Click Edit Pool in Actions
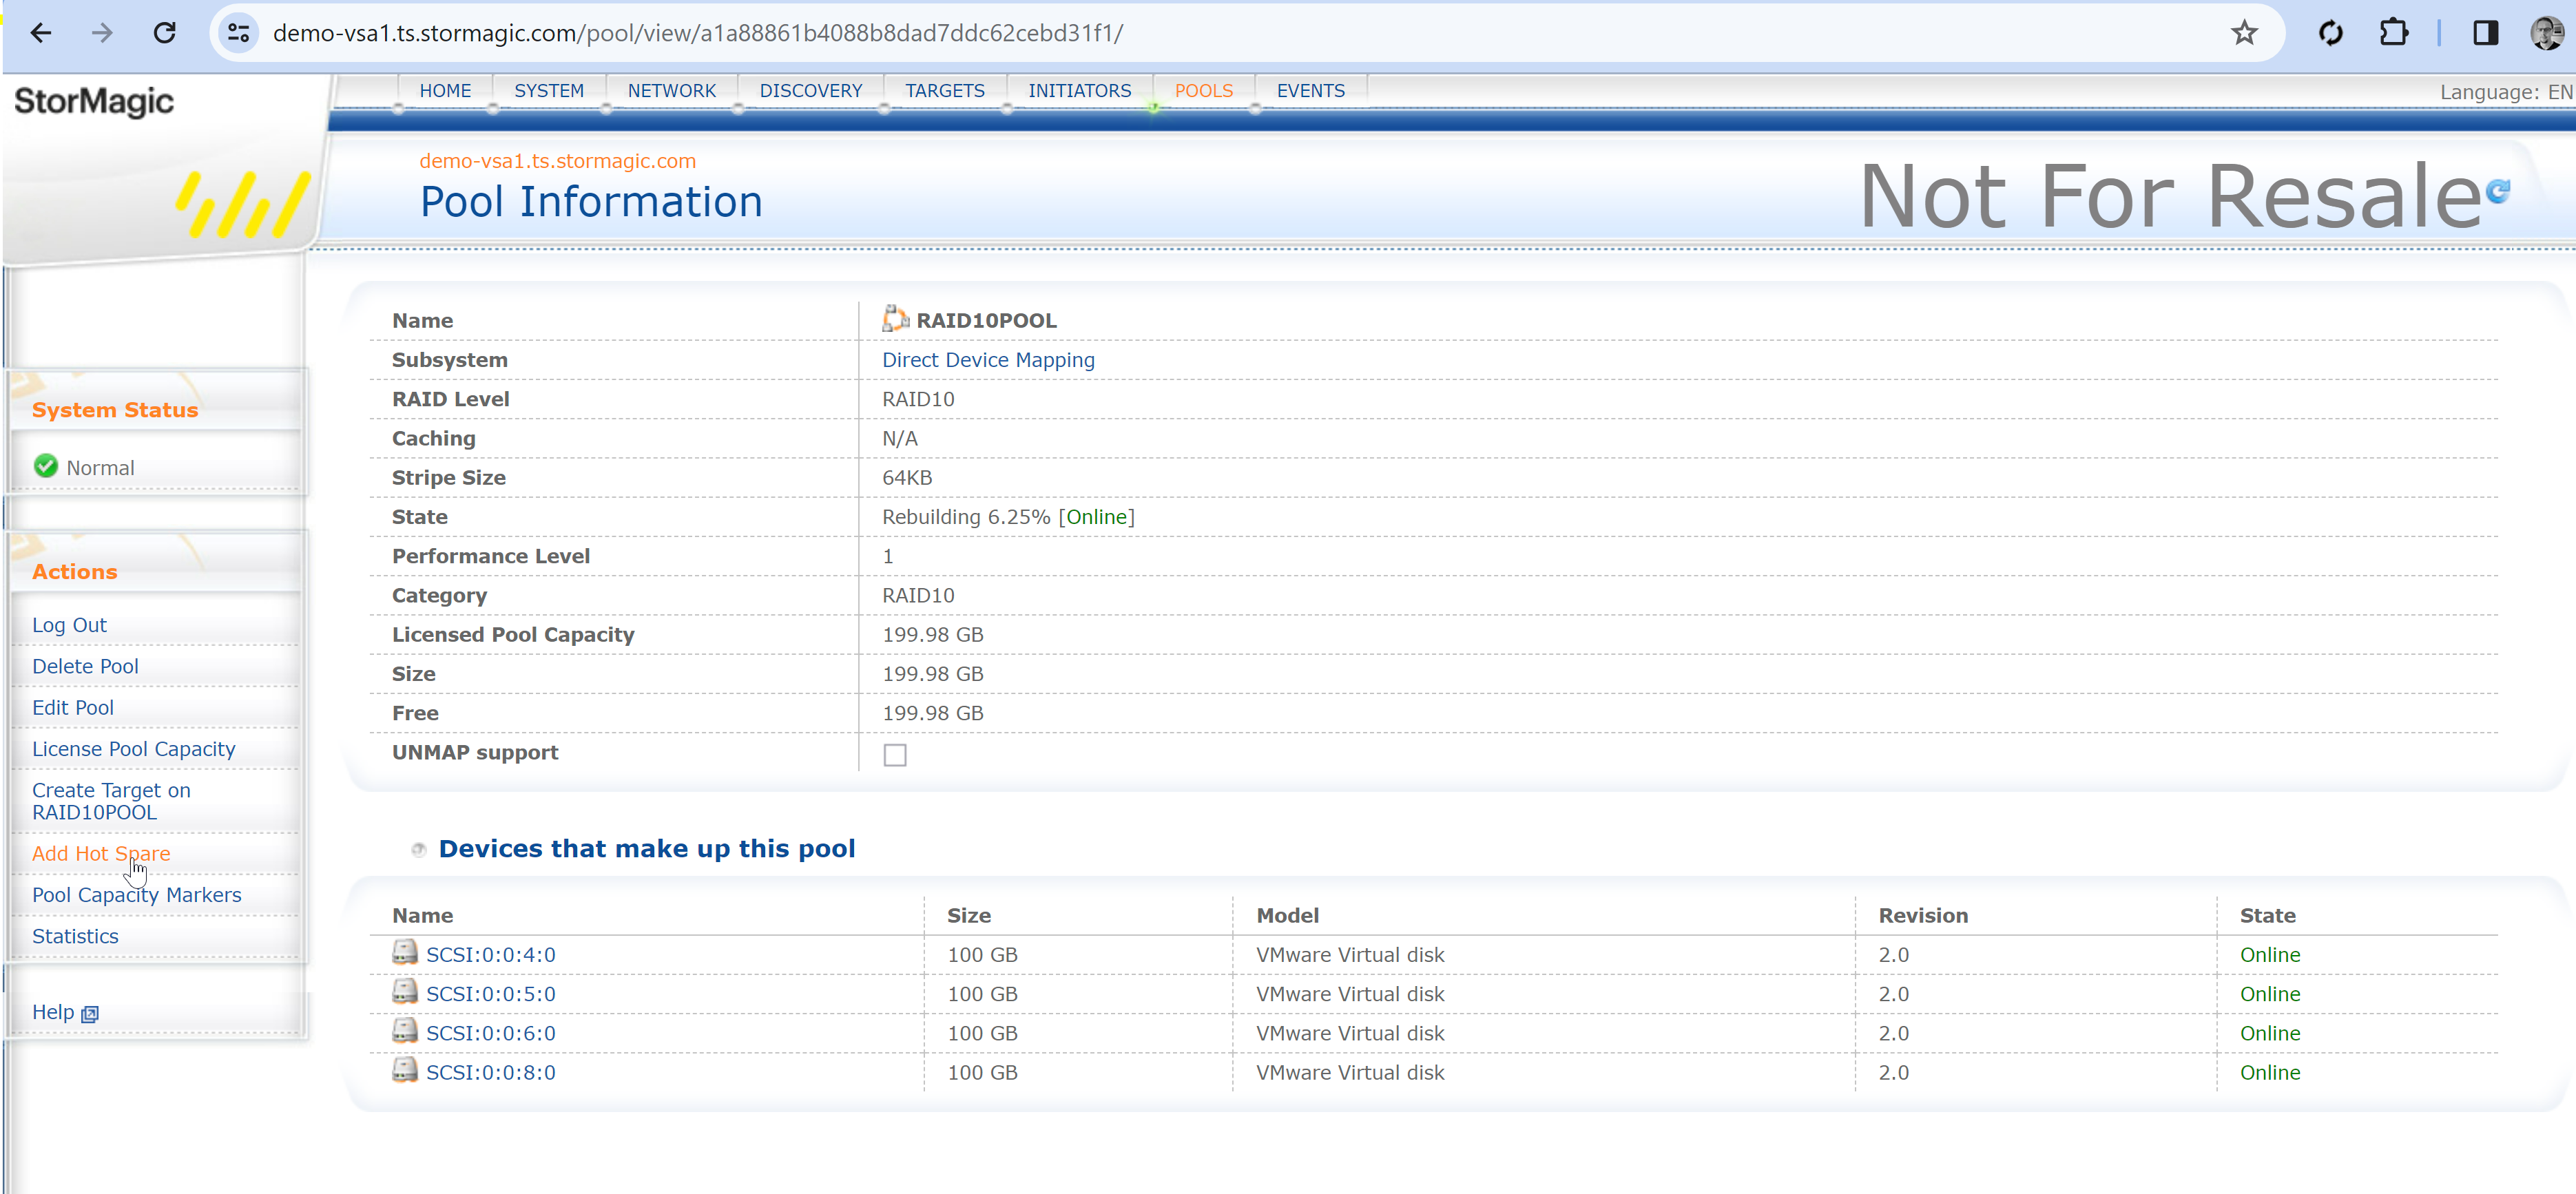The height and width of the screenshot is (1194, 2576). pyautogui.click(x=73, y=708)
